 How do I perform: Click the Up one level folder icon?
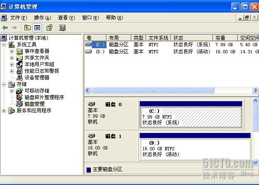click(x=27, y=28)
